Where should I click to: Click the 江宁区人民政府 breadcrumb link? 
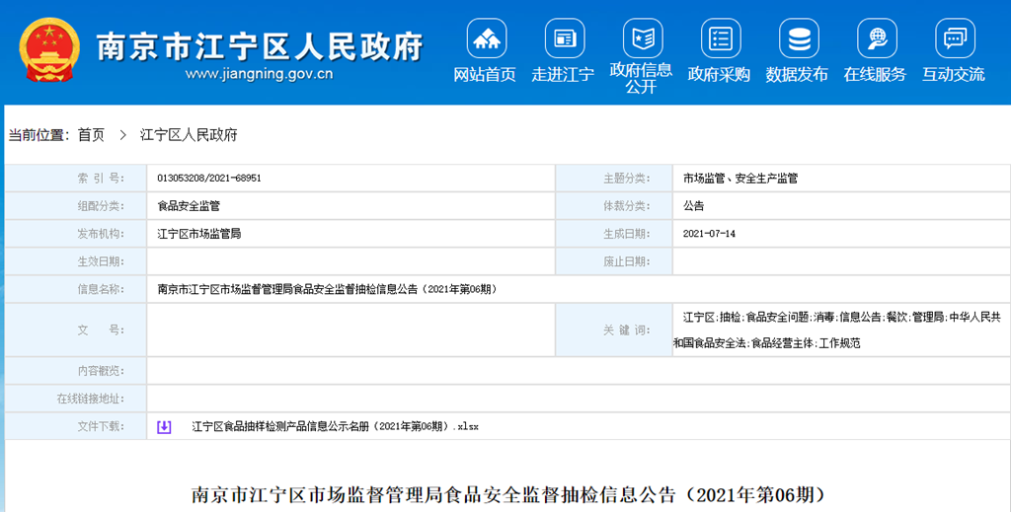pyautogui.click(x=189, y=135)
